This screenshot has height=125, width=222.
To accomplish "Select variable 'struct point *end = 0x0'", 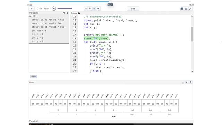I will tap(46, 23).
